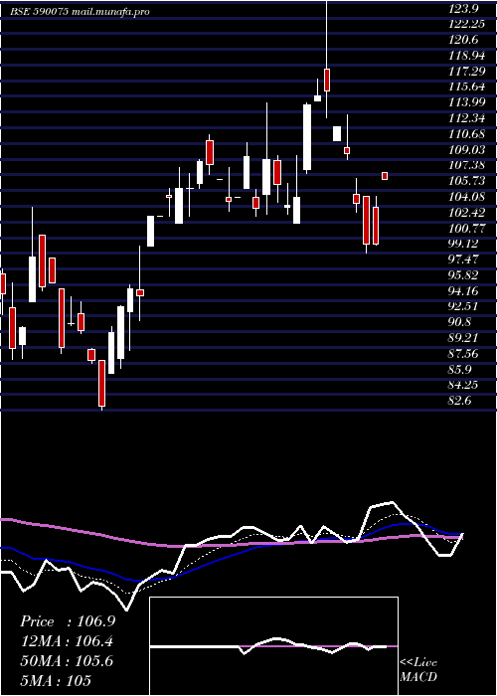
Task: Click the 87.56 price axis label
Action: point(465,353)
